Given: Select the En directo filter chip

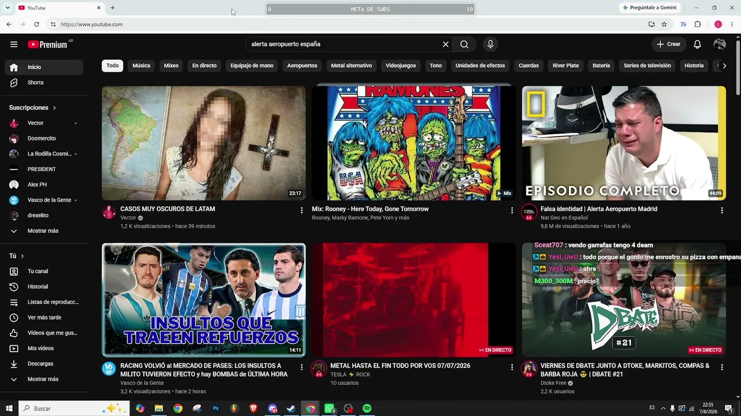Looking at the screenshot, I should pyautogui.click(x=204, y=66).
